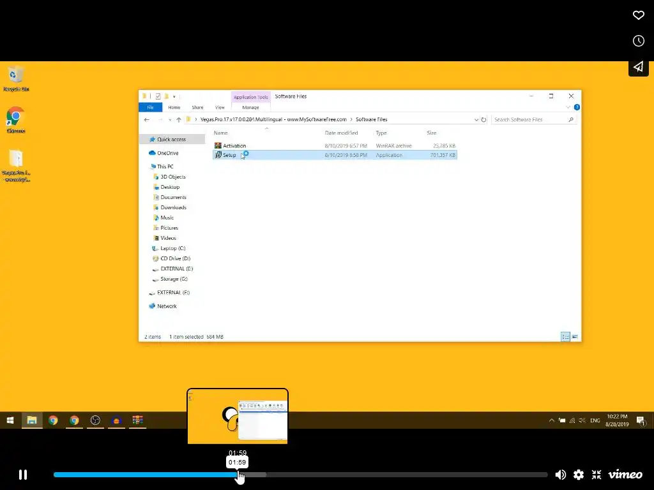This screenshot has height=490, width=654.
Task: Sort by Date modified column header
Action: (341, 133)
